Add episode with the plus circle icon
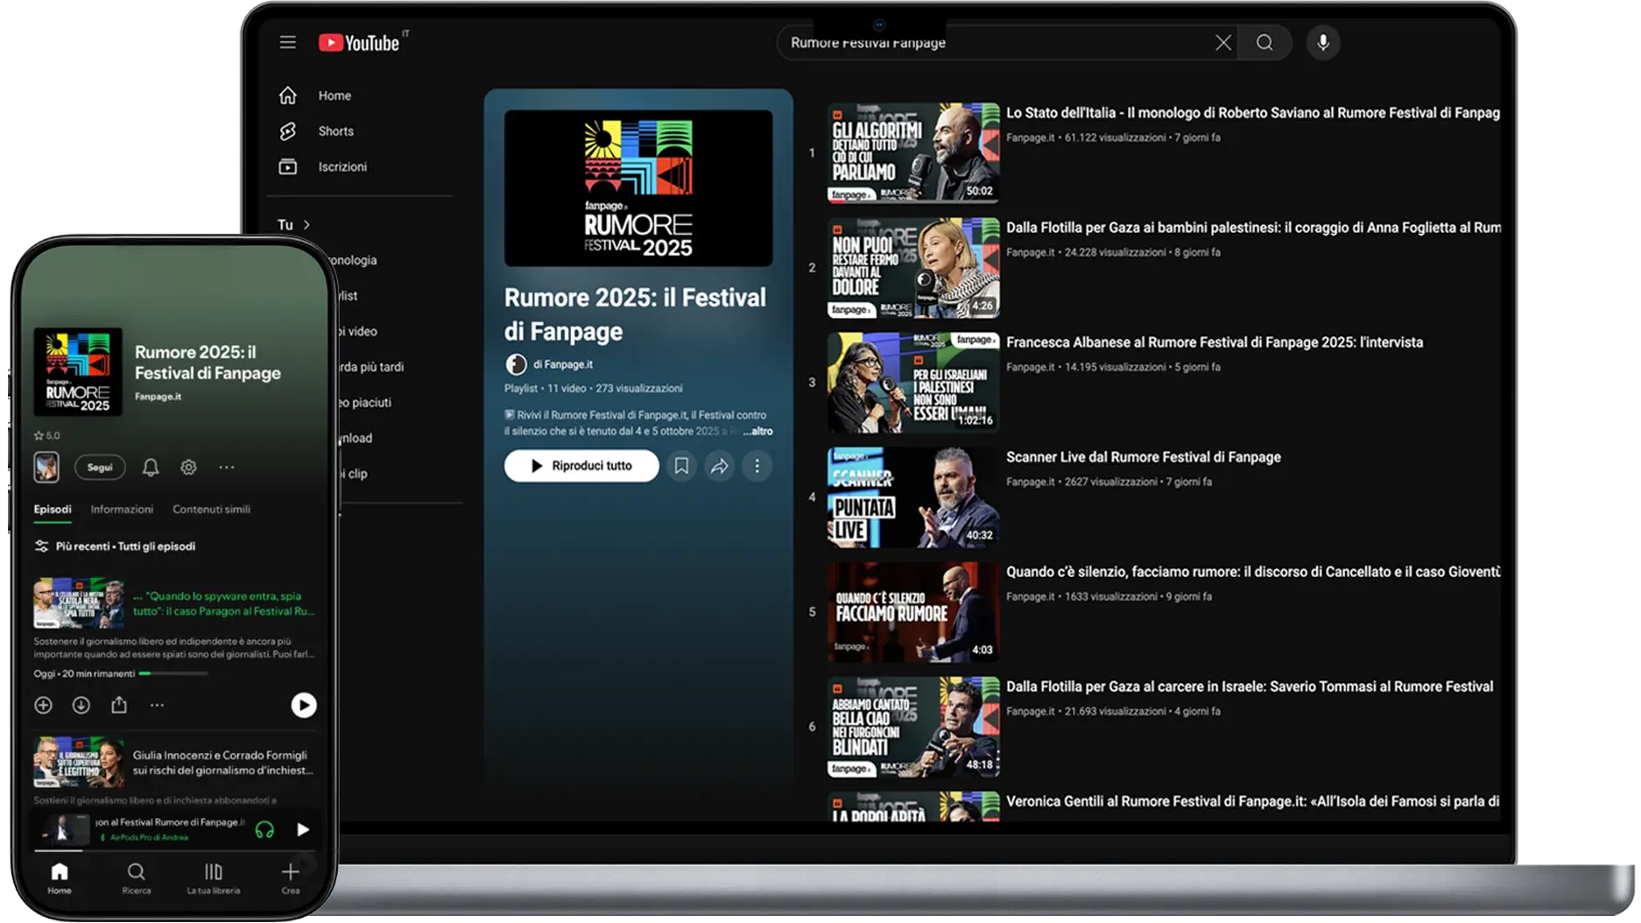 (x=43, y=705)
